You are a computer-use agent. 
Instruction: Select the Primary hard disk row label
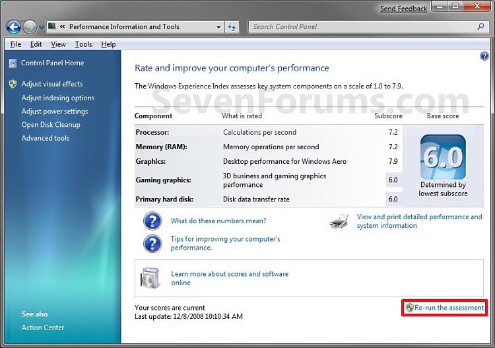164,199
